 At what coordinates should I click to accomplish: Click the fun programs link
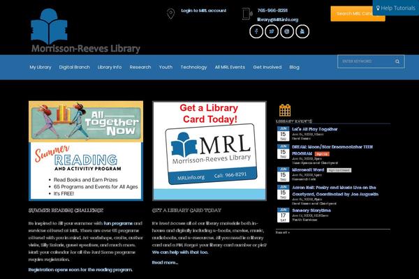118,223
